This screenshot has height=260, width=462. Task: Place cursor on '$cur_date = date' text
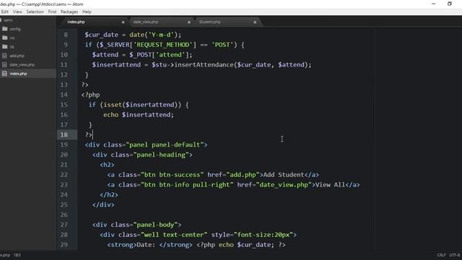tap(114, 35)
